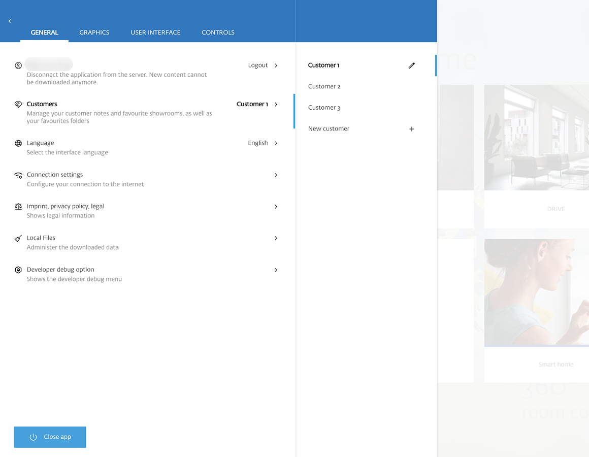Click the globe icon beside Language
The height and width of the screenshot is (457, 589).
point(18,143)
